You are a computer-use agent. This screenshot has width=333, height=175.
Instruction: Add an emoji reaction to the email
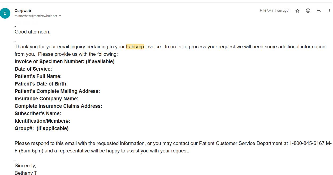(308, 11)
